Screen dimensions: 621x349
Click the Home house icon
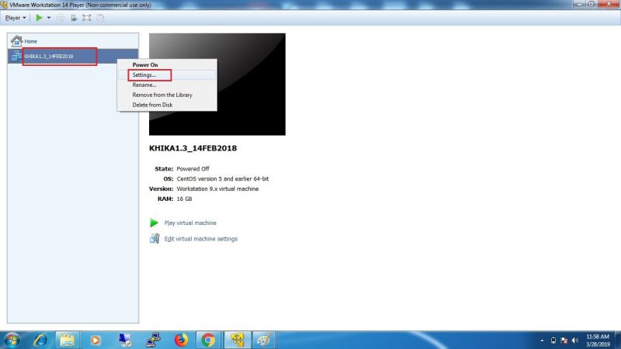click(16, 41)
